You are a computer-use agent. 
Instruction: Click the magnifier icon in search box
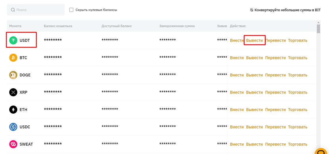coord(13,10)
